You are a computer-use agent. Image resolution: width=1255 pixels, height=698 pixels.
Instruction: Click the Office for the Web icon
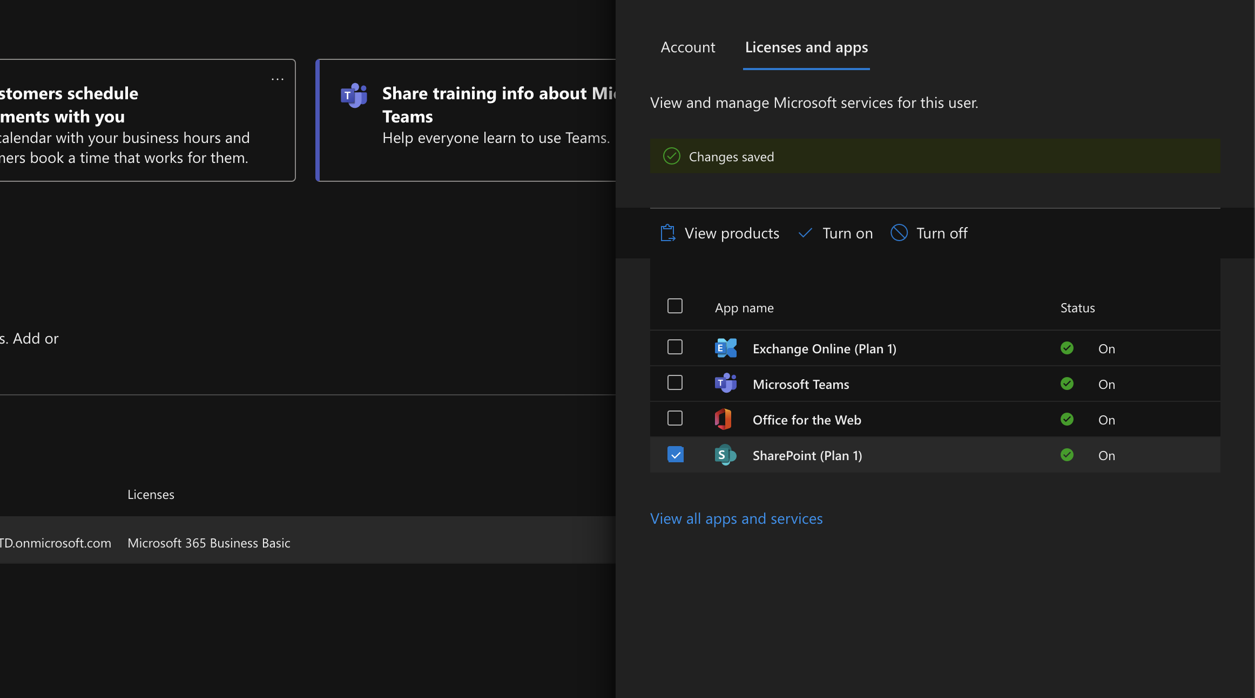click(x=723, y=419)
